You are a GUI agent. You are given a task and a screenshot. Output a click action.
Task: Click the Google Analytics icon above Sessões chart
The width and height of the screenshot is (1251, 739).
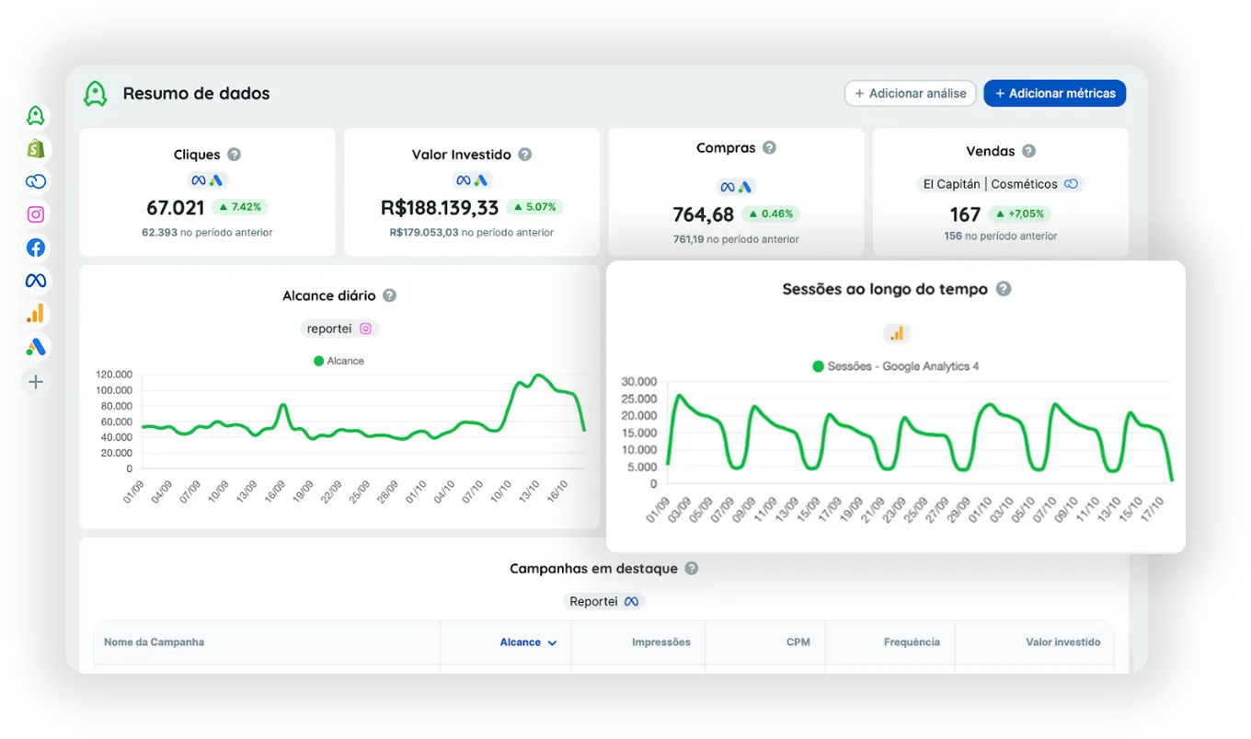click(896, 333)
